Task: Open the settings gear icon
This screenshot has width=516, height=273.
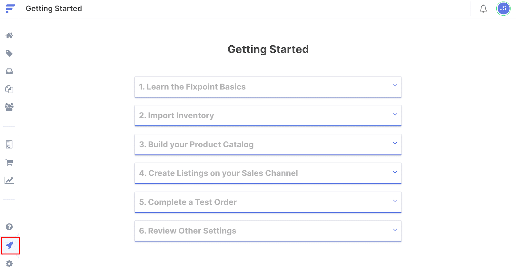Action: point(9,264)
